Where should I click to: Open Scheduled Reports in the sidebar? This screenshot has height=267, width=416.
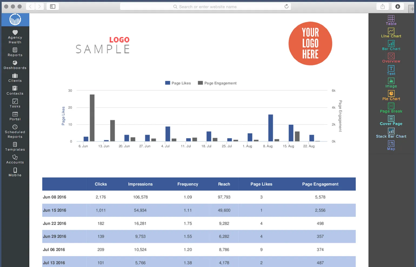(x=15, y=131)
